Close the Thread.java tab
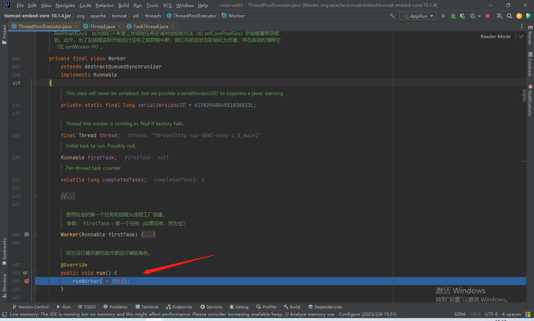 (x=119, y=26)
